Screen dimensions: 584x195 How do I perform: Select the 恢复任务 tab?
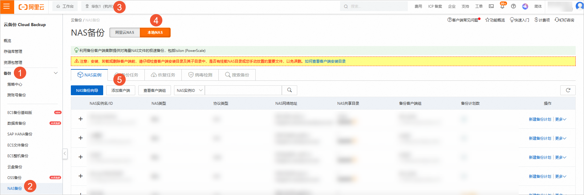[x=163, y=75]
